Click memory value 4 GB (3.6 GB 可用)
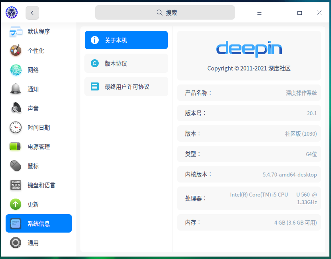331x259 pixels. click(295, 223)
